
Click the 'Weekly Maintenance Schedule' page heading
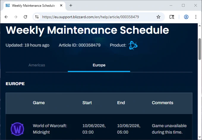pyautogui.click(x=87, y=30)
